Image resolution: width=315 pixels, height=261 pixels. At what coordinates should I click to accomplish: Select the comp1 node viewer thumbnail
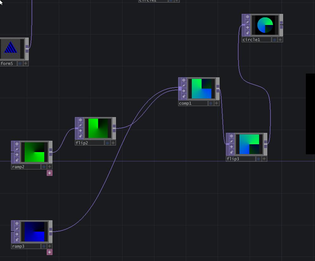click(202, 89)
